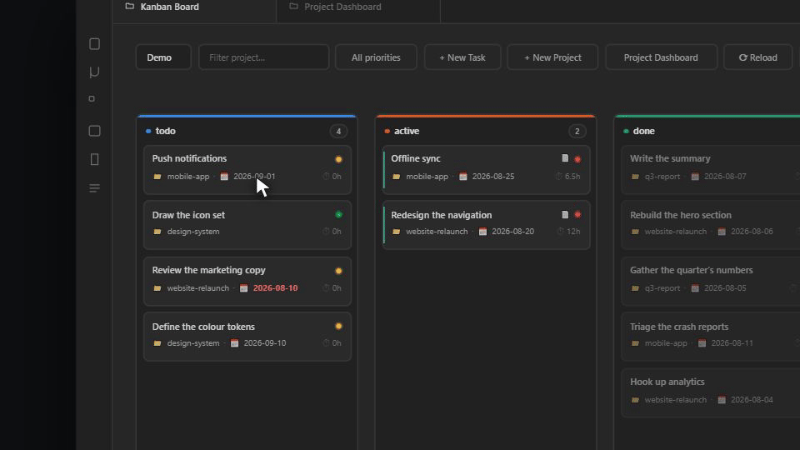The image size is (800, 450).
Task: Click the red priority dot on Offline sync
Action: pyautogui.click(x=577, y=159)
